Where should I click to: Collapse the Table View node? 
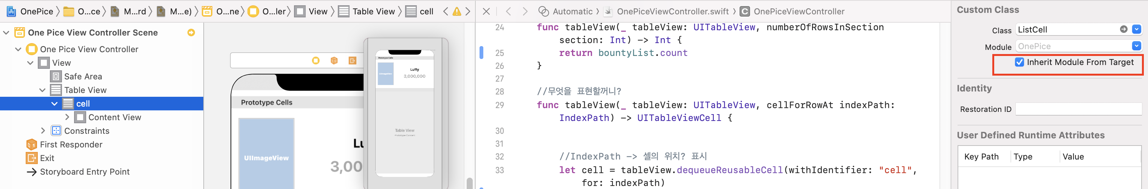click(42, 90)
